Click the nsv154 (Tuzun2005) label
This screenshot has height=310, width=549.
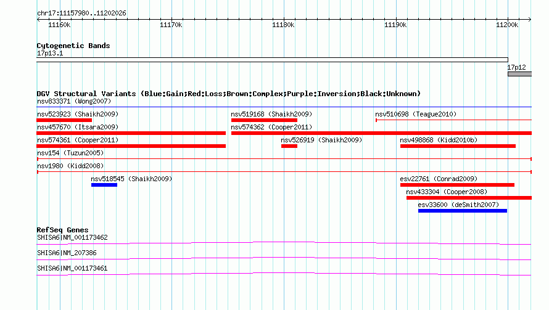pos(70,153)
